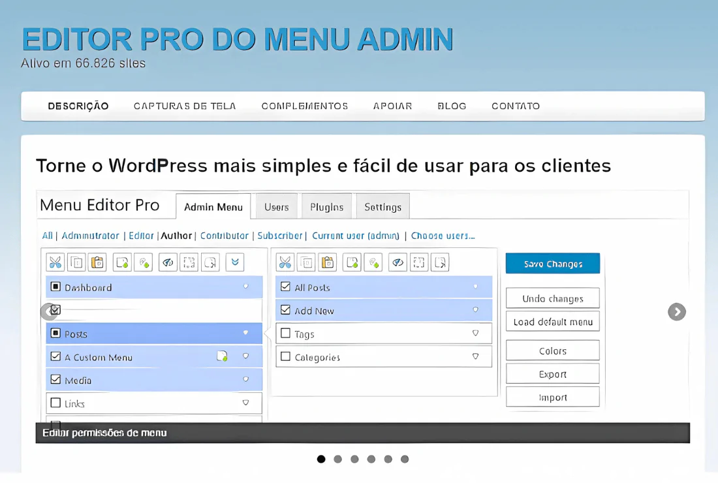The height and width of the screenshot is (483, 718).
Task: Click the Paste clipboard icon in the submenu toolbar
Action: click(328, 262)
